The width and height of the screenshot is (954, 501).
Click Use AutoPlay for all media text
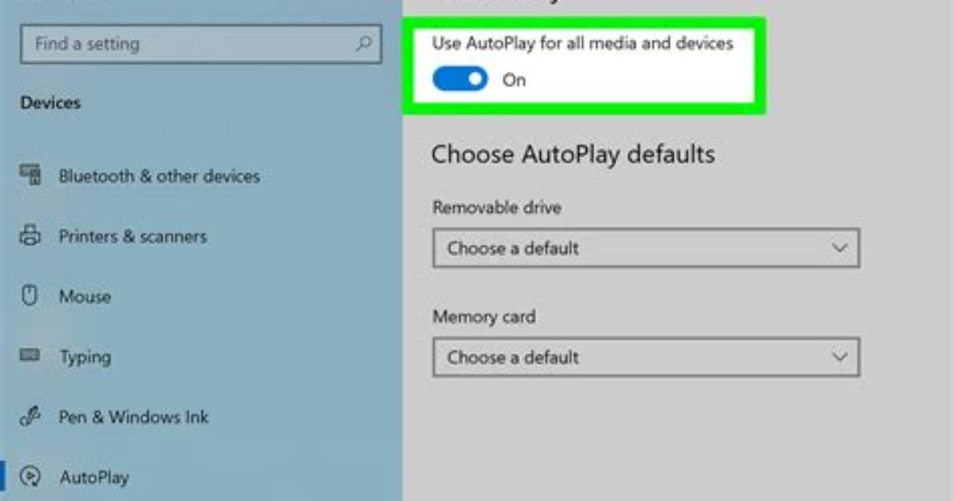pyautogui.click(x=582, y=43)
